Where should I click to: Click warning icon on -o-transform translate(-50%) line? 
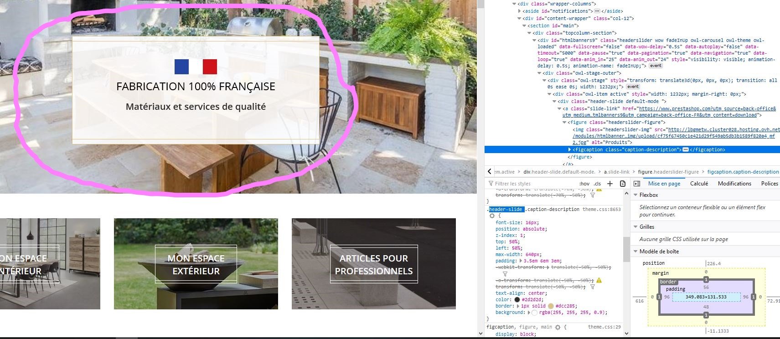[599, 280]
